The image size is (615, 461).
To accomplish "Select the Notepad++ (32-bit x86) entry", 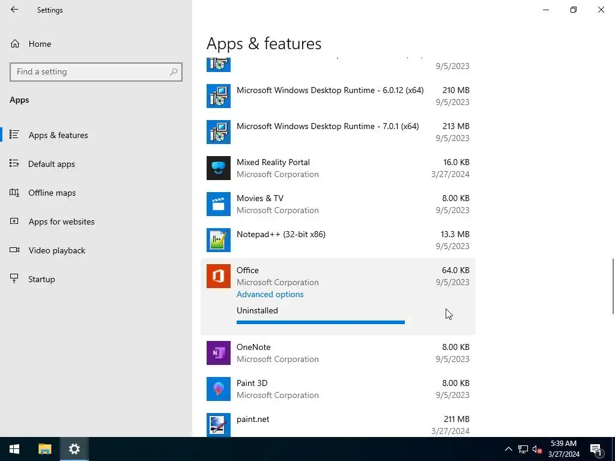I will (x=338, y=240).
